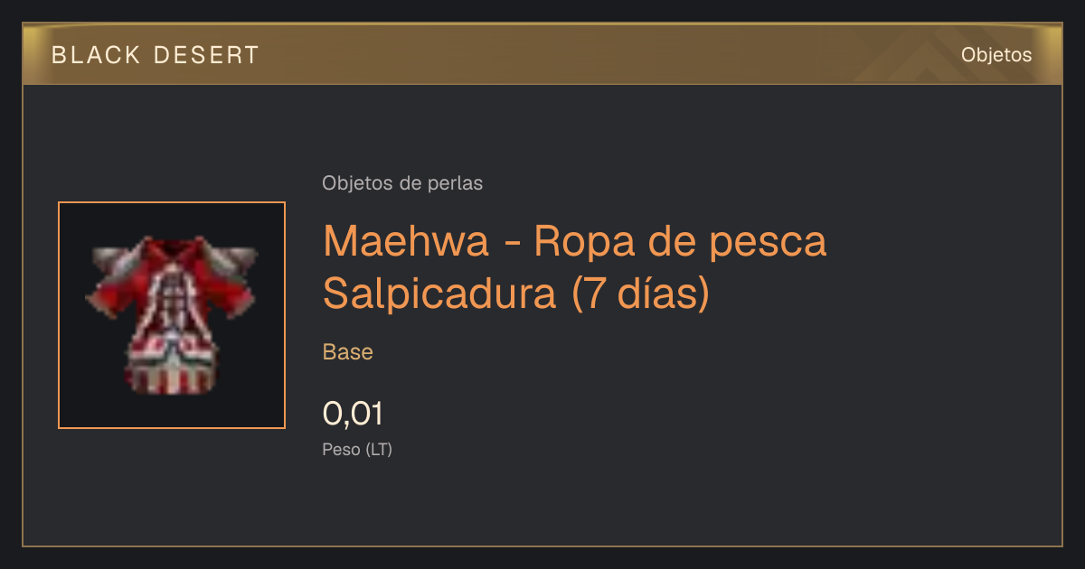
Task: Select the Base grade label
Action: point(348,351)
